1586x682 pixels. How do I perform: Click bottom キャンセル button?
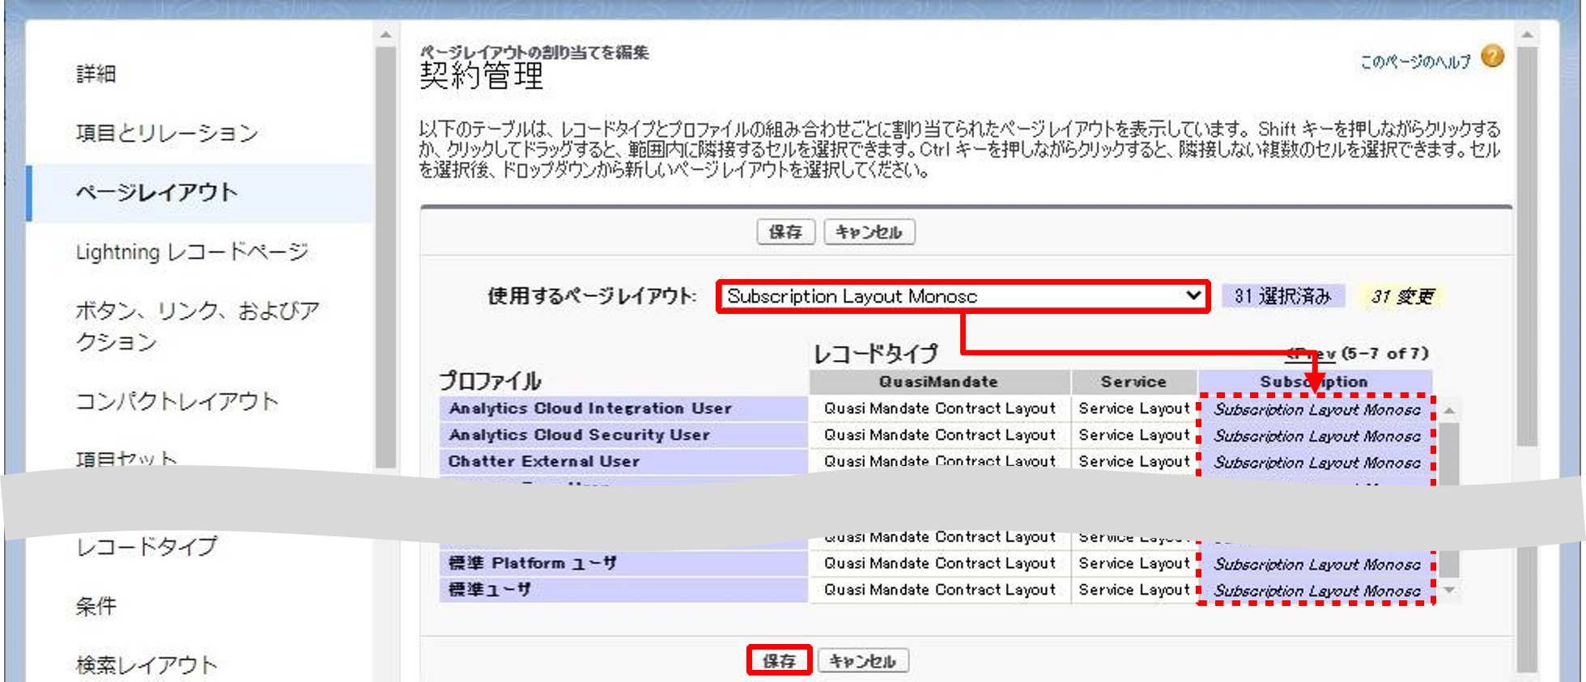(x=863, y=661)
